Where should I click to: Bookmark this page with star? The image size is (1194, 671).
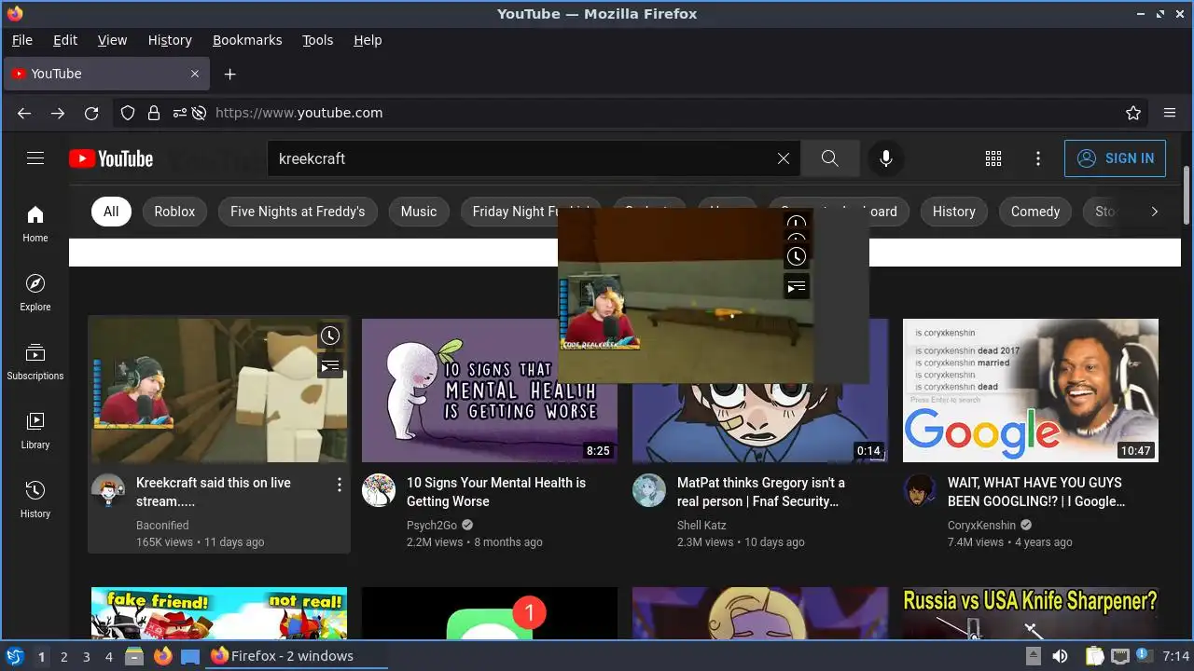tap(1133, 113)
